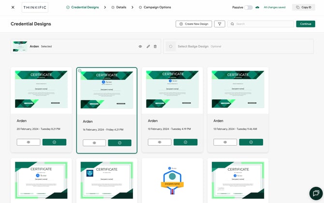Go to the Details step
The width and height of the screenshot is (324, 203).
[x=119, y=7]
